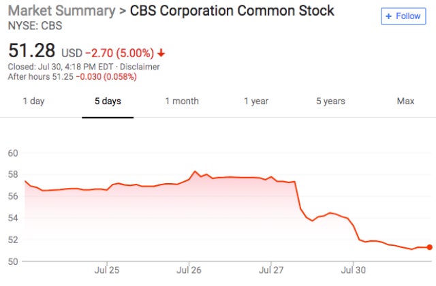Click the NYSE: CBS ticker text
436x286 pixels.
[x=31, y=25]
